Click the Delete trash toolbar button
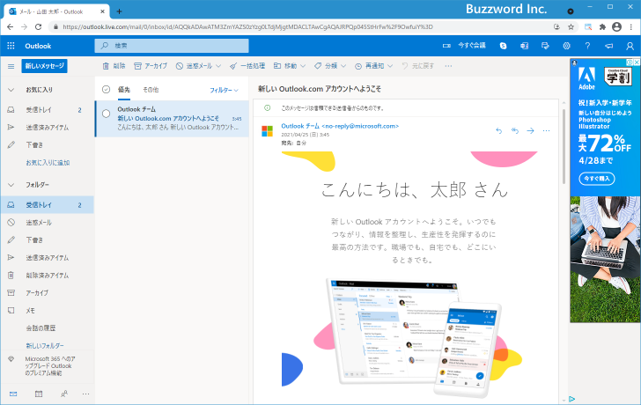 click(x=114, y=66)
